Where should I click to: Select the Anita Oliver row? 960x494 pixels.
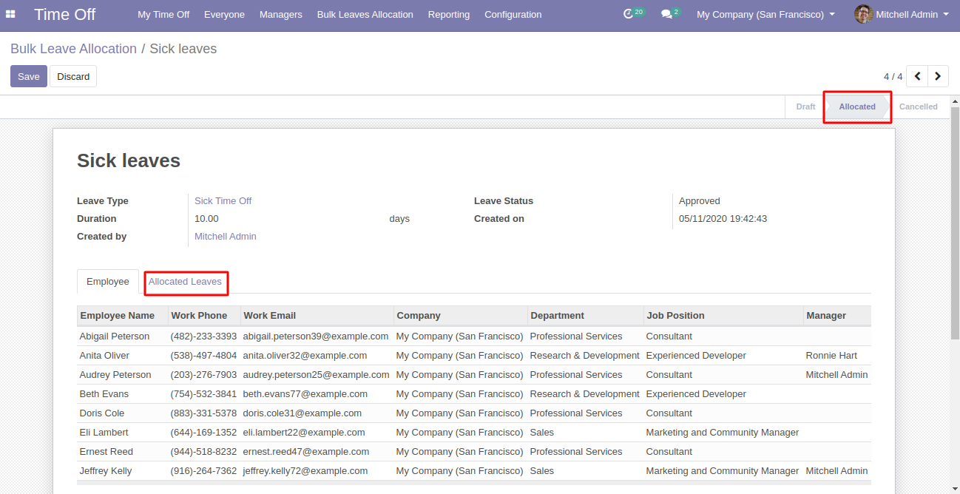(473, 356)
